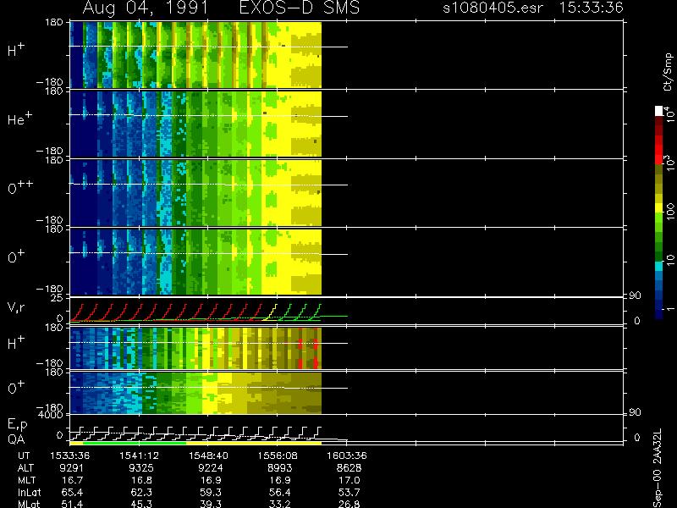Click the MLT value '17.0'
Viewport: 677px width, 508px height.
[350, 480]
